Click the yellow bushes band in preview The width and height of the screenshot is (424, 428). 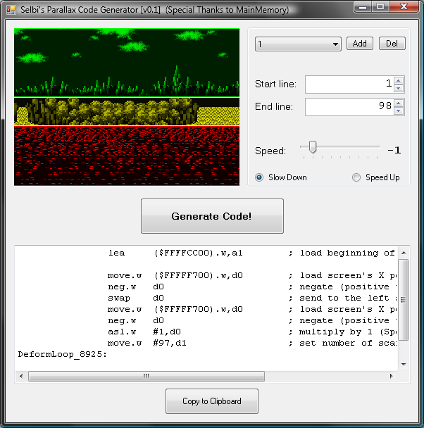(127, 112)
